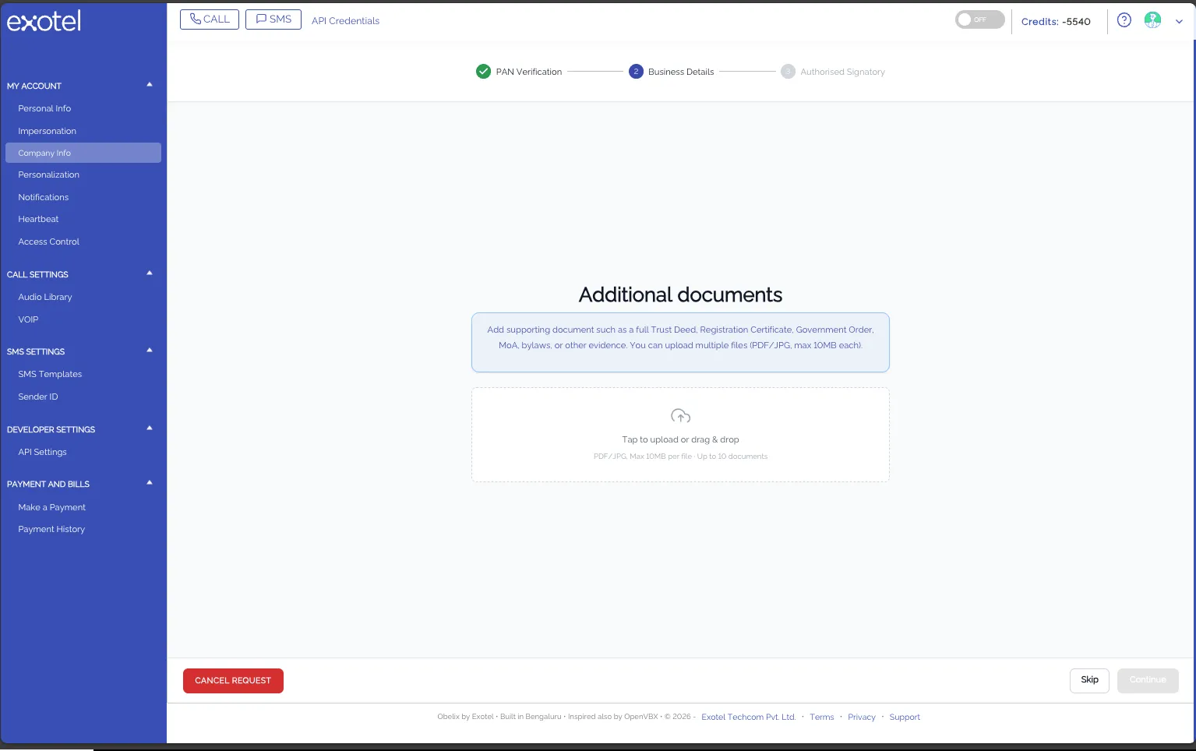The image size is (1196, 751).
Task: Click the step 2 Business Details circle
Action: tap(636, 72)
